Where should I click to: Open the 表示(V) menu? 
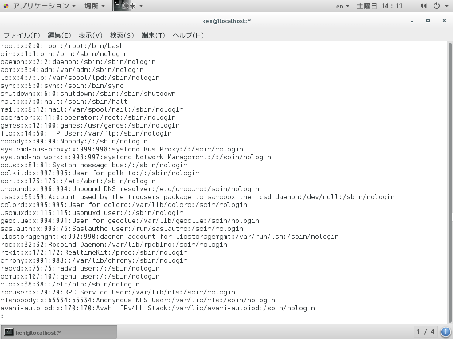pos(90,35)
